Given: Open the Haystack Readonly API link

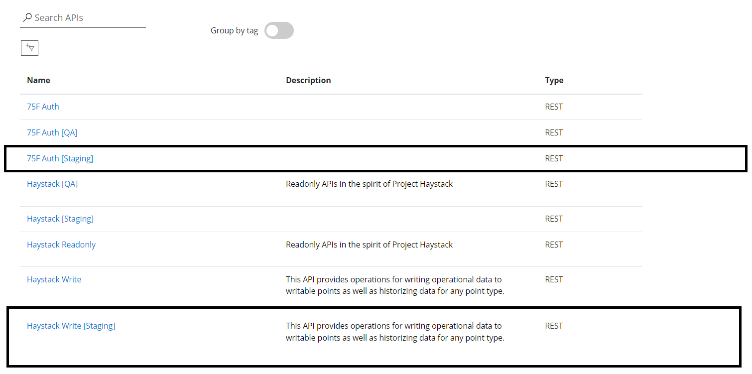Looking at the screenshot, I should click(x=61, y=245).
